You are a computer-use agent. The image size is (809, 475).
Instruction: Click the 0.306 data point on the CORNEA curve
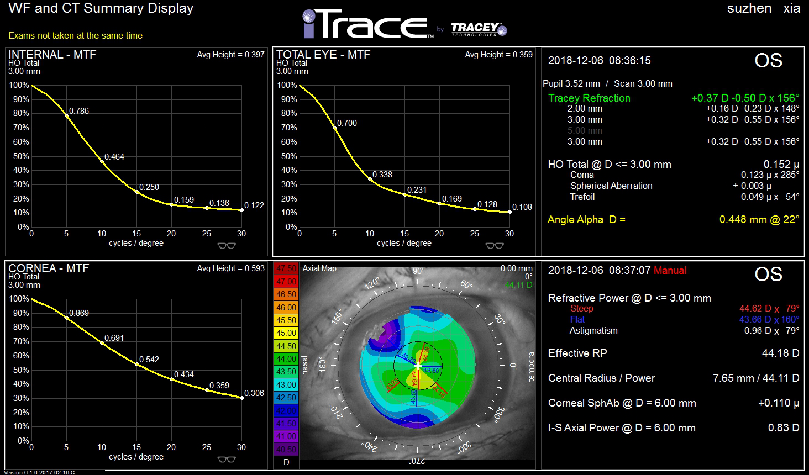(x=241, y=398)
